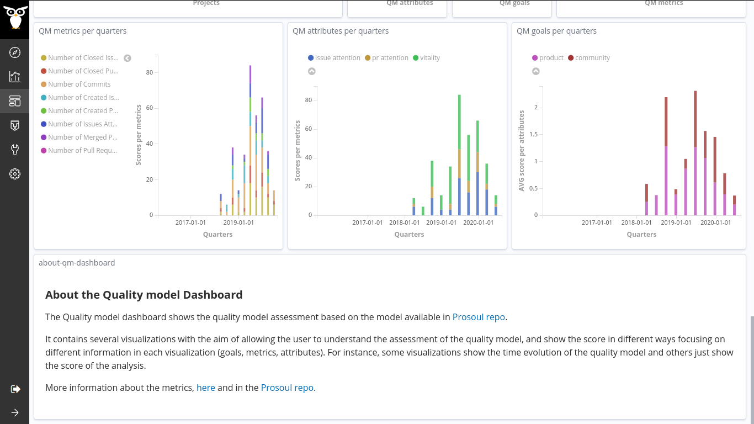Click the logout icon in sidebar
Screen dimensions: 754x424
15,389
